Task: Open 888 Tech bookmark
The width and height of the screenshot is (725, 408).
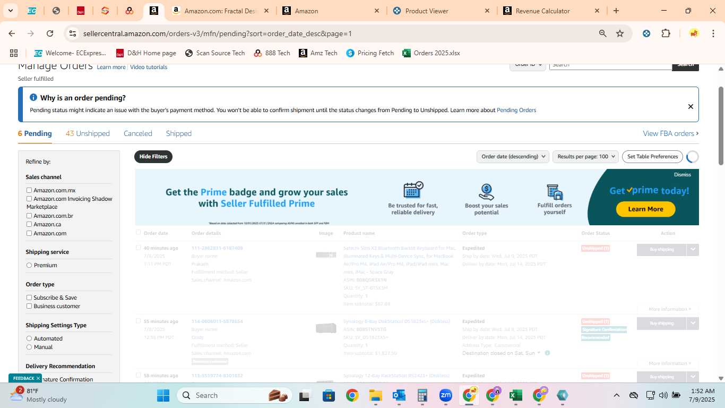Action: (x=272, y=53)
